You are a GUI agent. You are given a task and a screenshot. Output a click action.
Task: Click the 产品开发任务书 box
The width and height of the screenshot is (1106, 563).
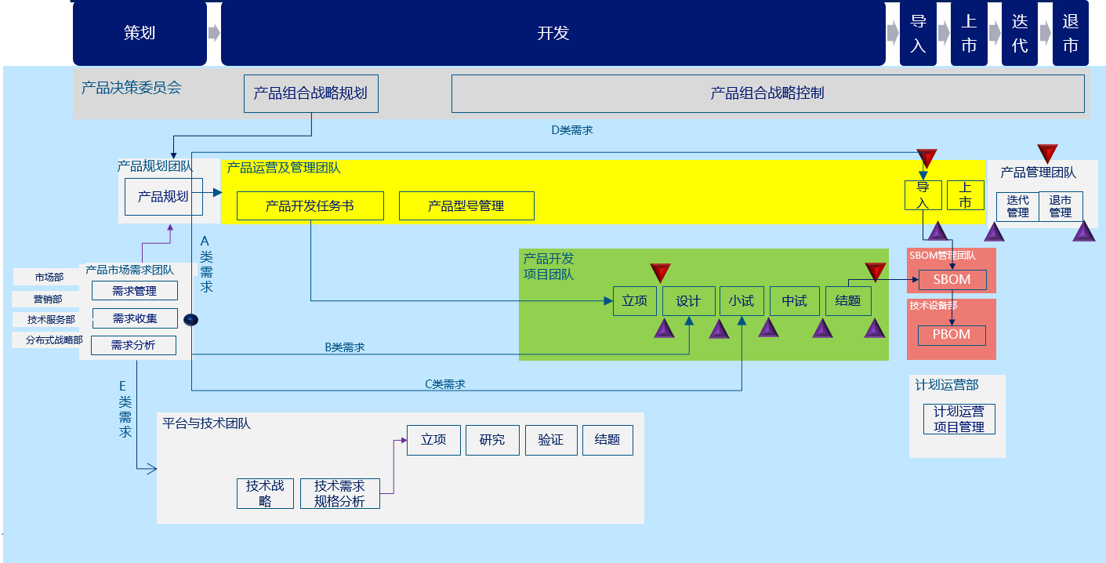coord(310,206)
